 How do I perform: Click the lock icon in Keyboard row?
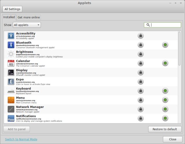pyautogui.click(x=141, y=91)
